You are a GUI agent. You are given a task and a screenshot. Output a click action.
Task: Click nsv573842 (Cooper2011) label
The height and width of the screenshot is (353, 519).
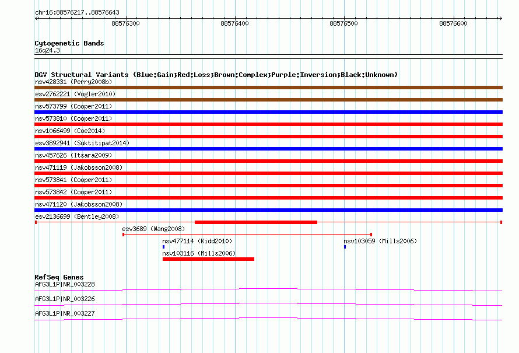[x=73, y=192]
